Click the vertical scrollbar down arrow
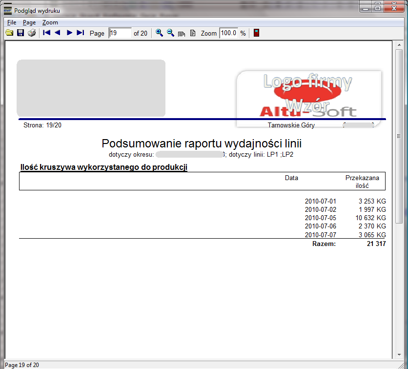The height and width of the screenshot is (369, 408). click(x=399, y=355)
